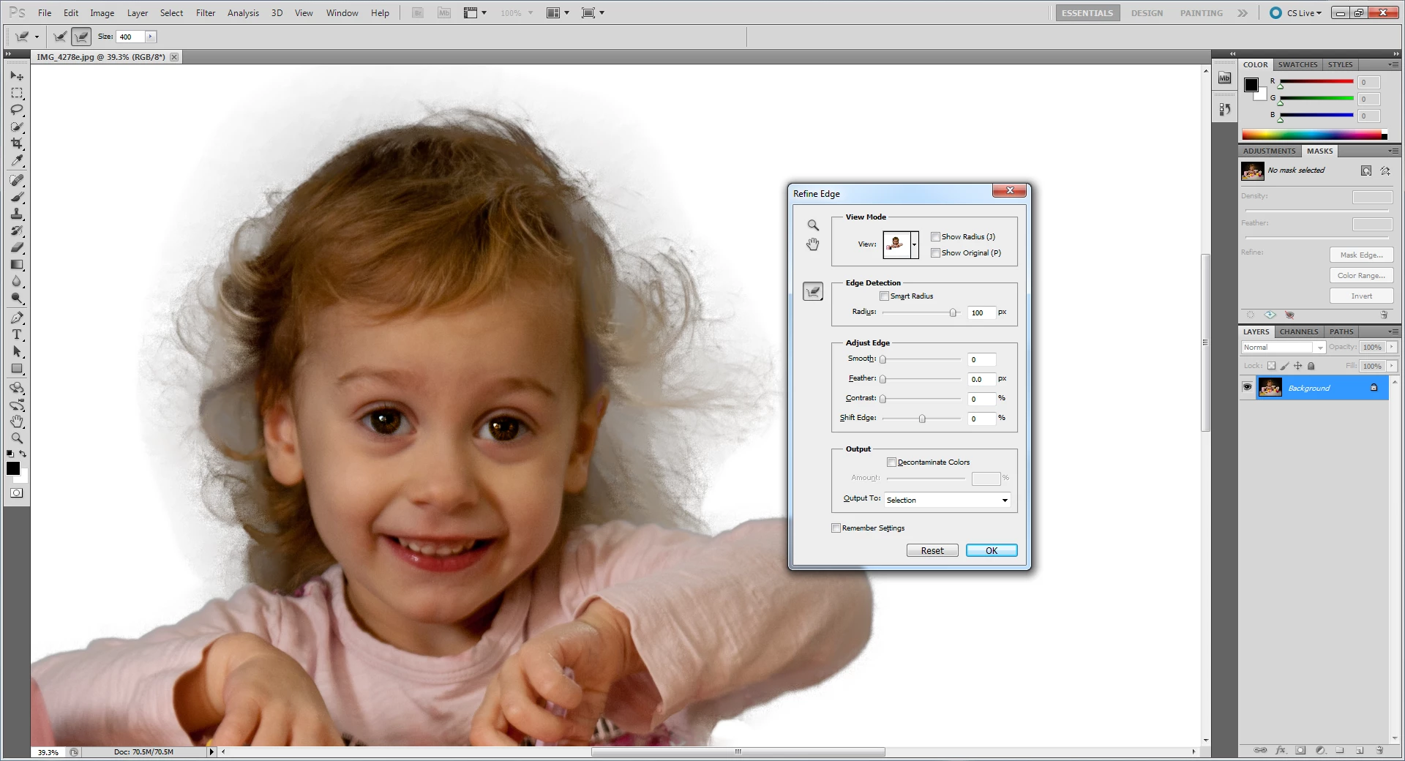Screen dimensions: 1405x761
Task: Open the brush Size slider dropdown arrow
Action: coord(150,37)
